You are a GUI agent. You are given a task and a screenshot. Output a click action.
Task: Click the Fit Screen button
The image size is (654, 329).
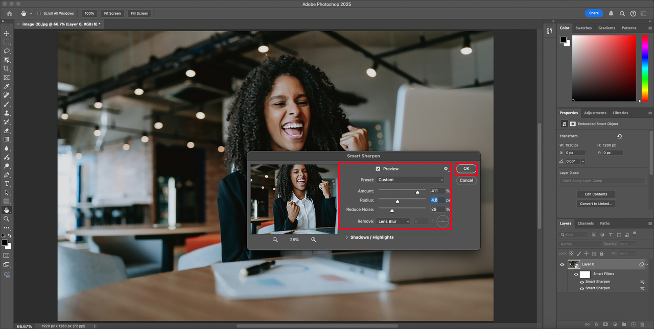pos(111,13)
